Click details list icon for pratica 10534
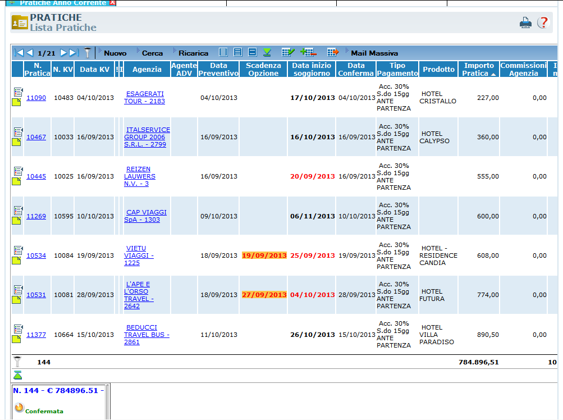Screen dimensions: 563x420 click(x=18, y=250)
